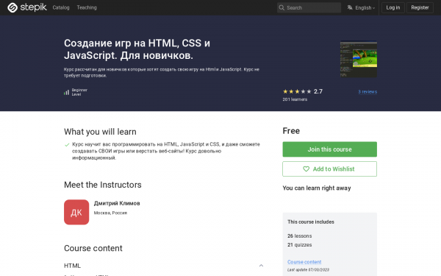Click the 21 quizzes text
441x276 pixels.
[x=300, y=245]
